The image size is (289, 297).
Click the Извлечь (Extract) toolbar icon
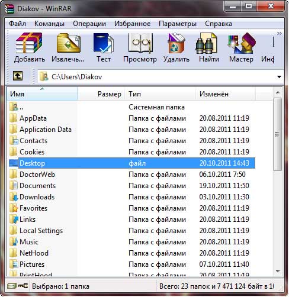point(68,43)
